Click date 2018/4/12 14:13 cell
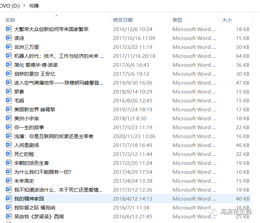 133,199
